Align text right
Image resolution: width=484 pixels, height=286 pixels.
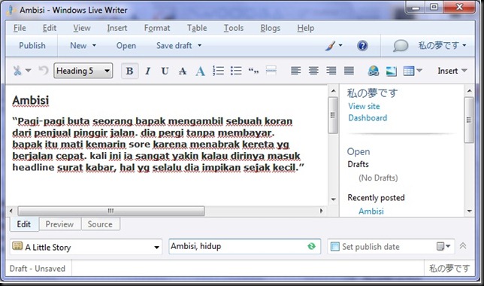(331, 71)
